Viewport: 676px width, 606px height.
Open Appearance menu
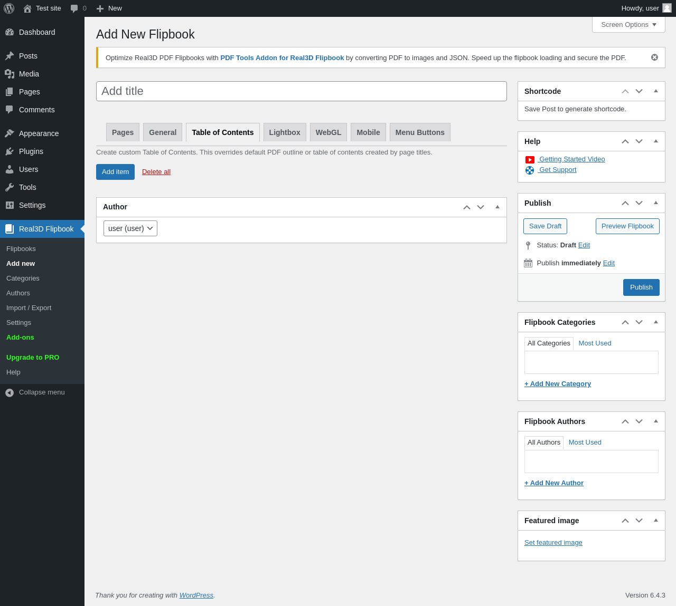42,133
